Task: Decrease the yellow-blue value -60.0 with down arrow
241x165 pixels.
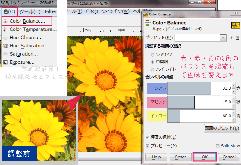Action: coord(233,119)
